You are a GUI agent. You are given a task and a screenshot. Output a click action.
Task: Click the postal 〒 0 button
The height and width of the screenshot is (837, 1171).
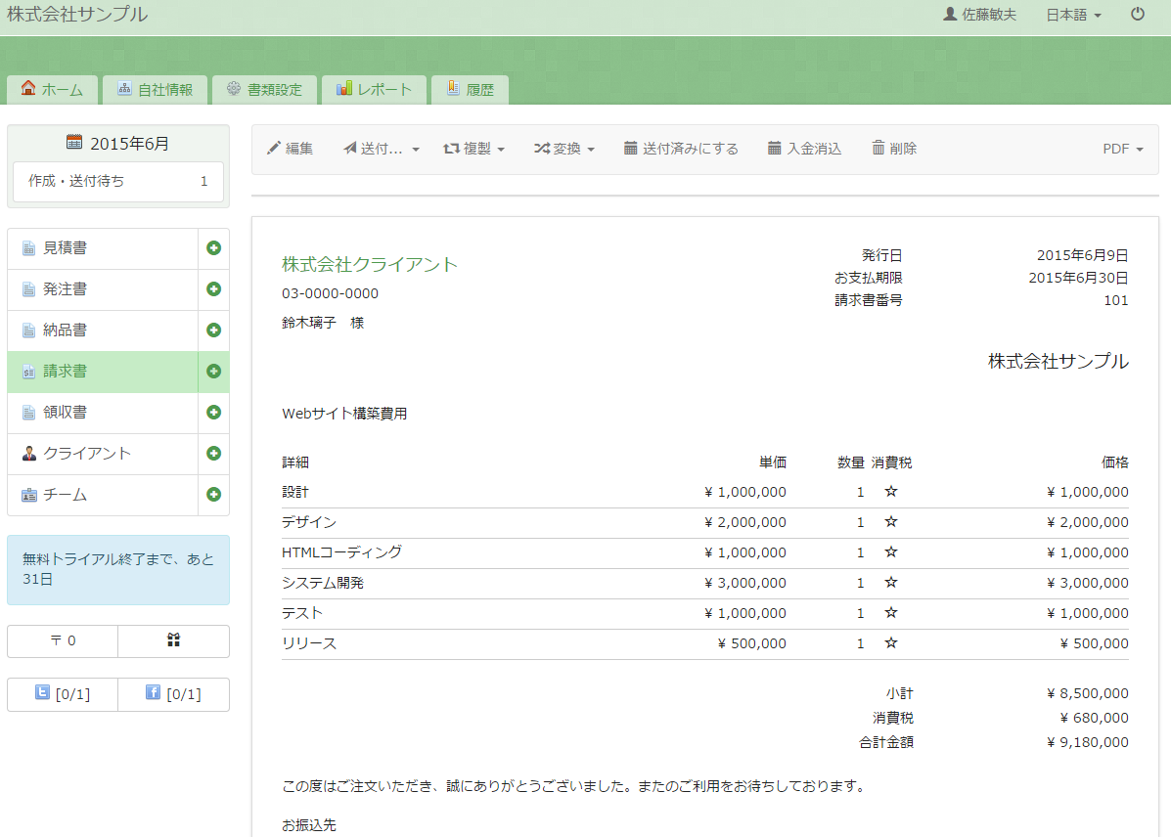tap(63, 640)
